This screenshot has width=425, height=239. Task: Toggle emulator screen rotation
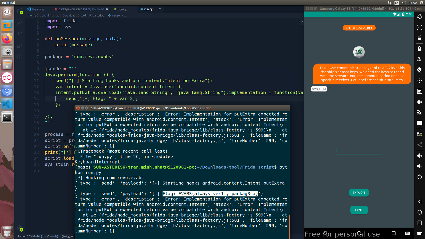[419, 17]
